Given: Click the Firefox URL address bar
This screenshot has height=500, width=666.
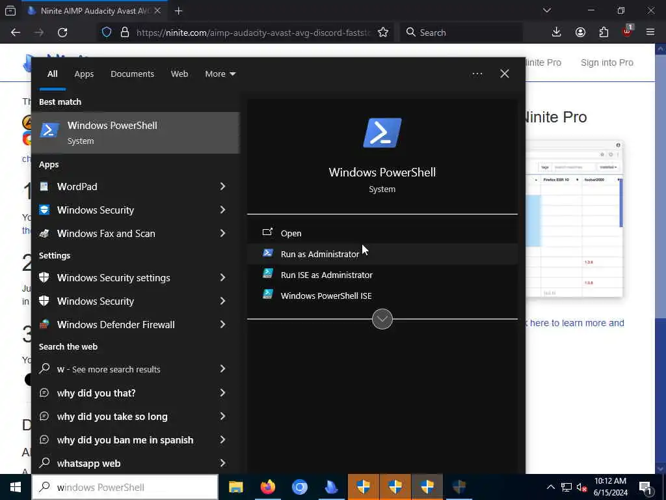Looking at the screenshot, I should 253,33.
